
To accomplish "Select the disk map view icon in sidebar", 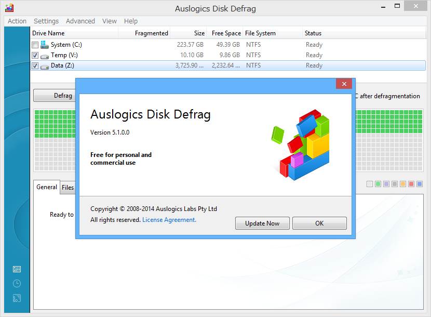I will [17, 269].
